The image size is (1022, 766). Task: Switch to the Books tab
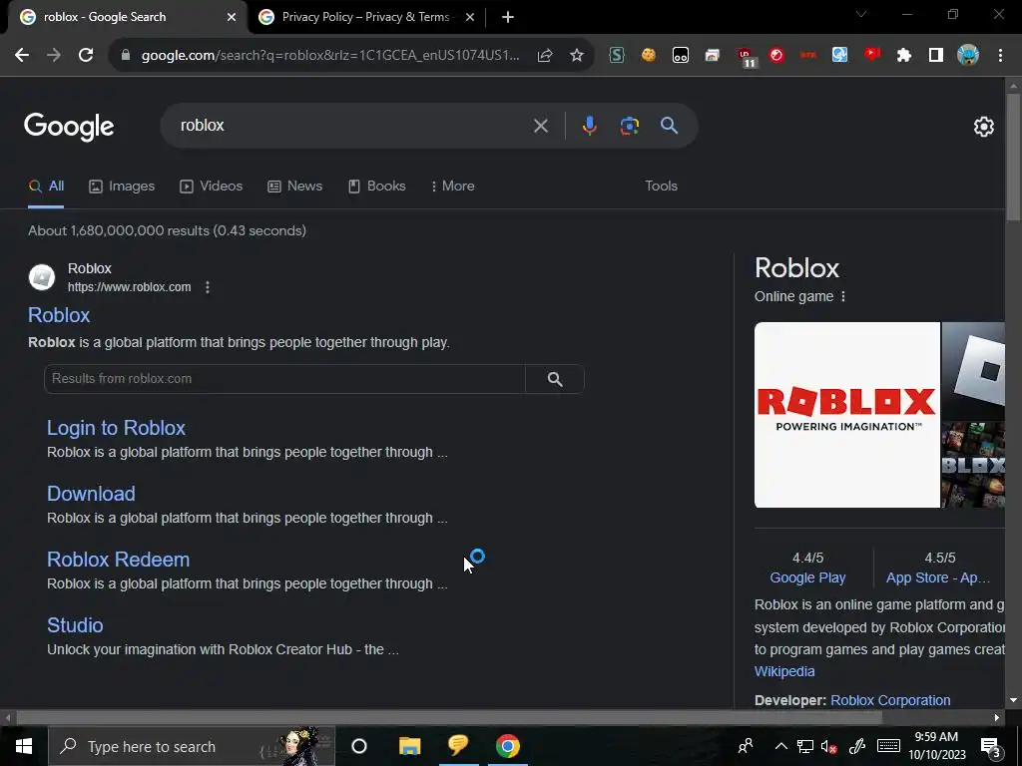376,187
